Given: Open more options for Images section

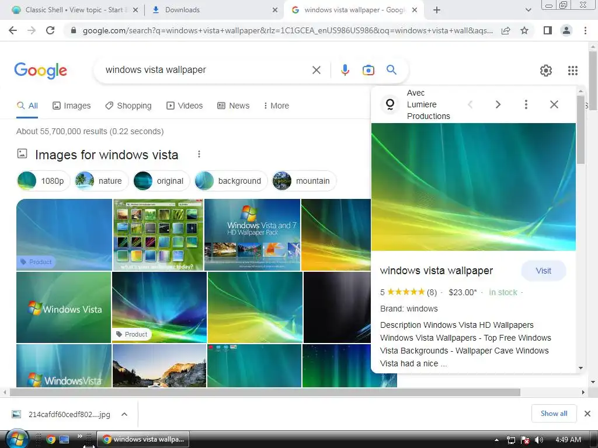Looking at the screenshot, I should coord(199,154).
